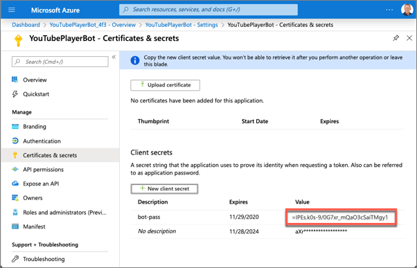Click the Upload certificate button
The image size is (417, 268).
click(x=165, y=85)
